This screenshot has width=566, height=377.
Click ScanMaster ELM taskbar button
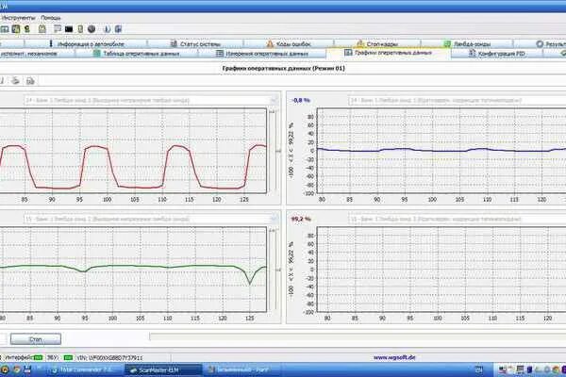(163, 369)
